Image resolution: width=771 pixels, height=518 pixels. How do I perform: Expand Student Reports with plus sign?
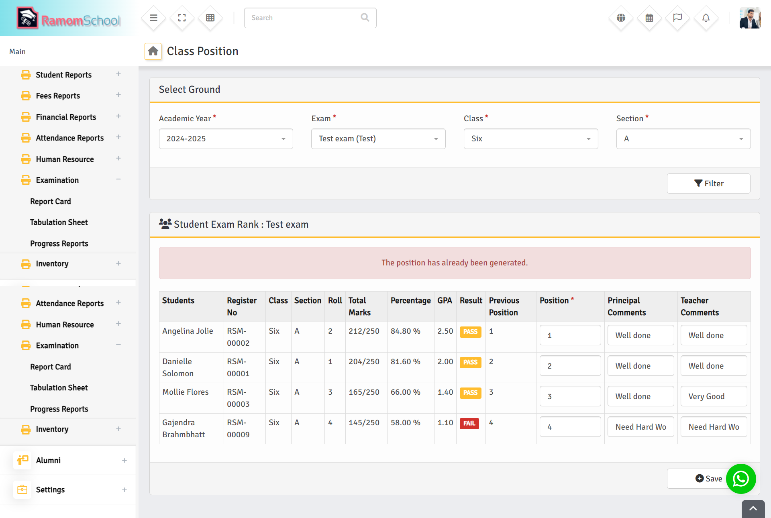118,74
